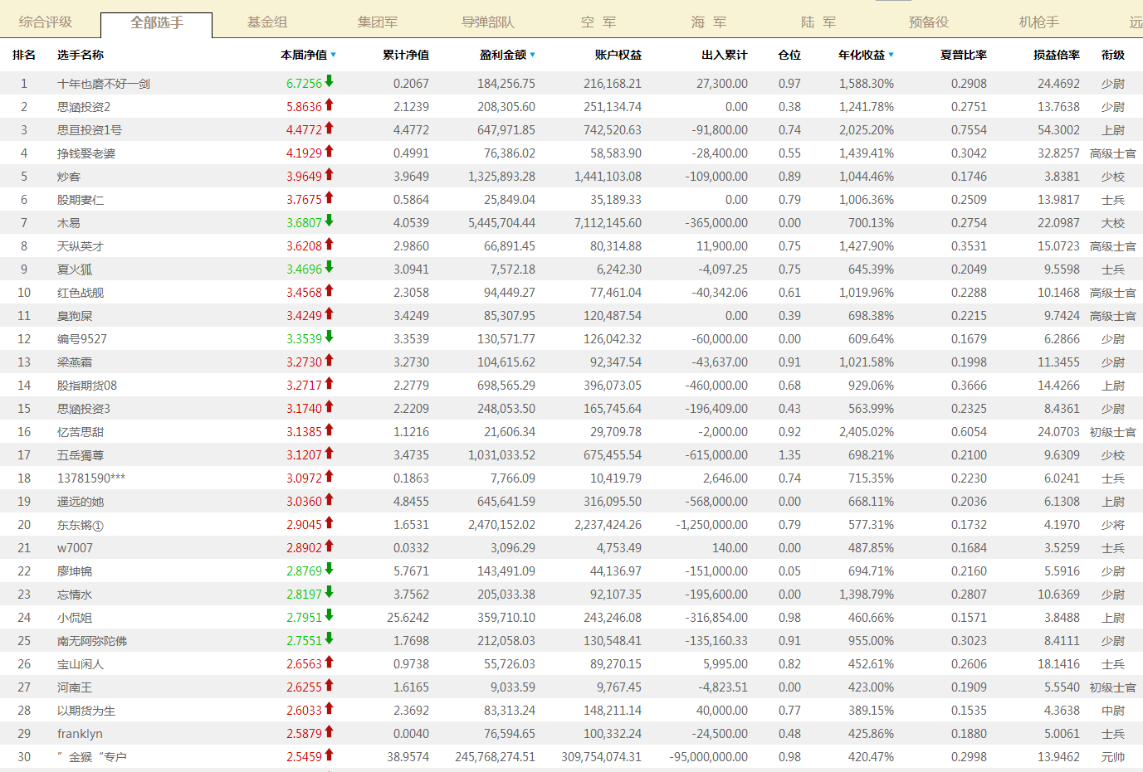The height and width of the screenshot is (772, 1143).
Task: Click red up arrow for 炒客
Action: [x=330, y=174]
